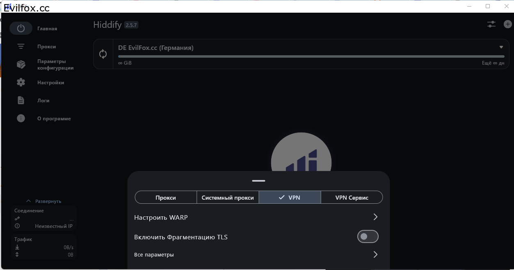Refresh the DE EvilFox.cc profile
This screenshot has height=270, width=514.
[103, 54]
